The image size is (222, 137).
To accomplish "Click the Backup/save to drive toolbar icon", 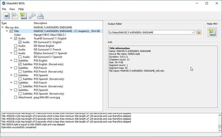I will pyautogui.click(x=24, y=16).
